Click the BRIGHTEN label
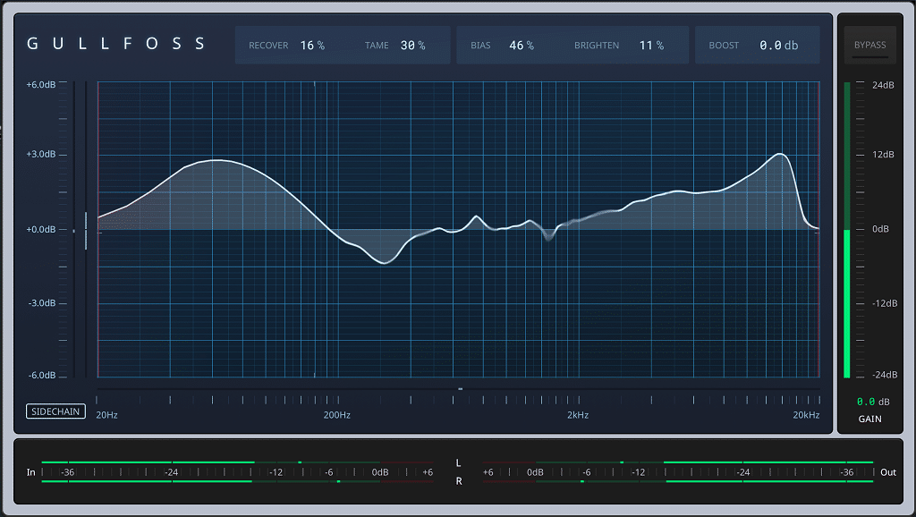The image size is (916, 517). click(597, 45)
